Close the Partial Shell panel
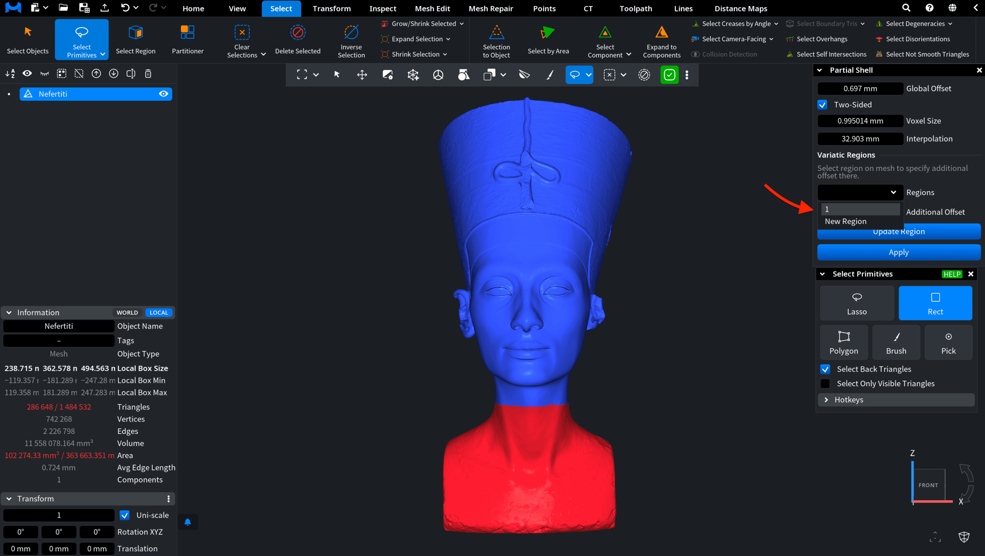This screenshot has height=556, width=985. 979,70
